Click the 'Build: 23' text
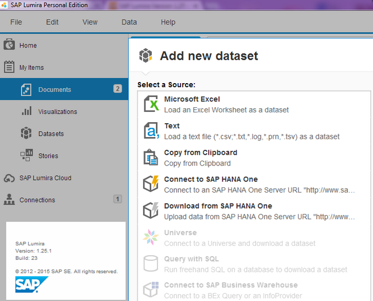373x301 pixels. click(26, 258)
